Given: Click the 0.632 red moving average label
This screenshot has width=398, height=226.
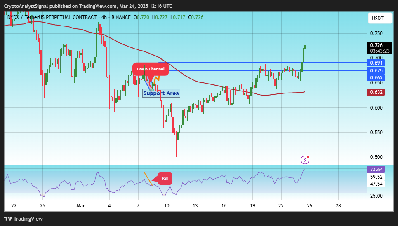Looking at the screenshot, I should click(376, 92).
